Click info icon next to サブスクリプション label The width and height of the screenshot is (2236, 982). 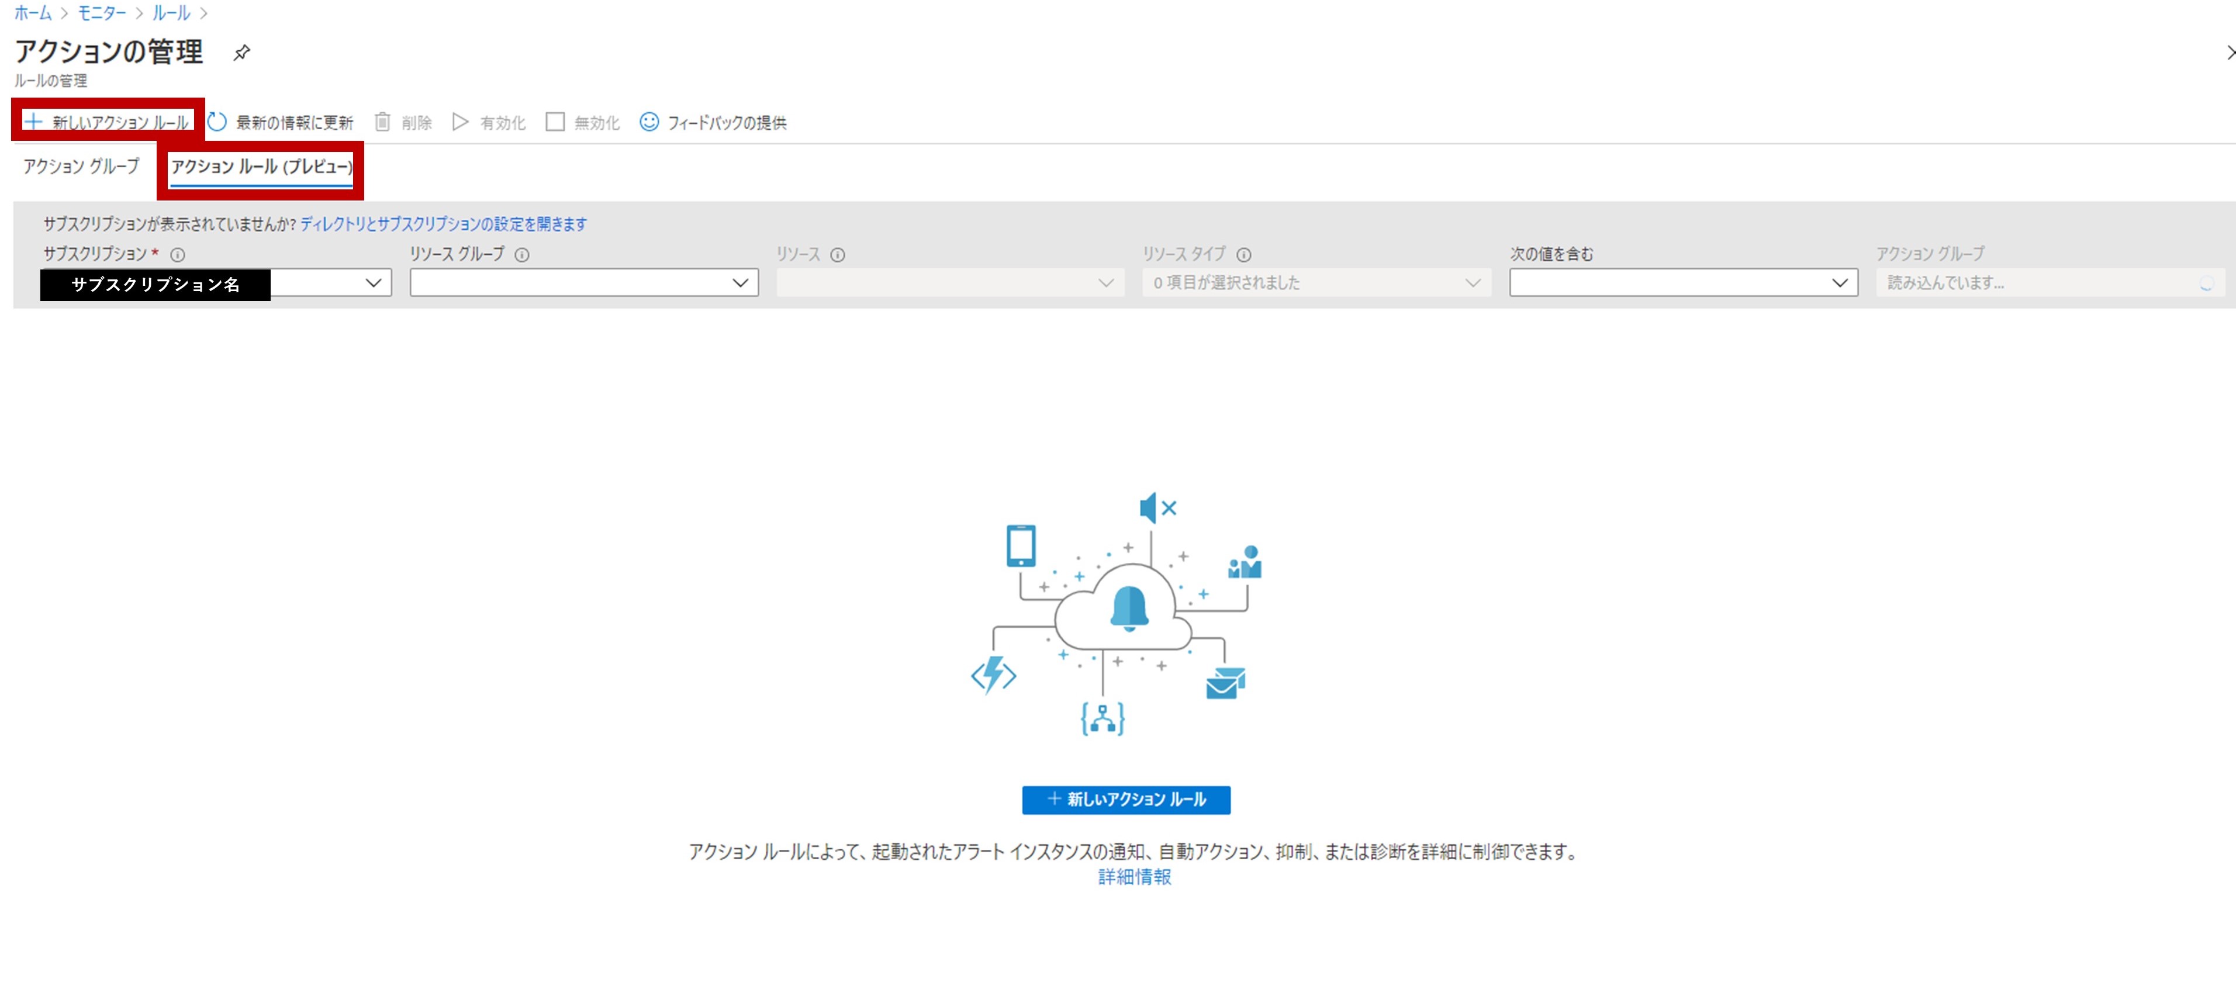[178, 255]
